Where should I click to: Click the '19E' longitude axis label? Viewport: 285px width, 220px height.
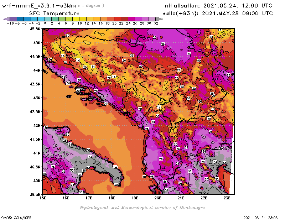coord(135,198)
